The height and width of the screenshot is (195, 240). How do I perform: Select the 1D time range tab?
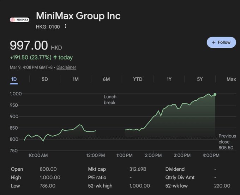tap(14, 79)
